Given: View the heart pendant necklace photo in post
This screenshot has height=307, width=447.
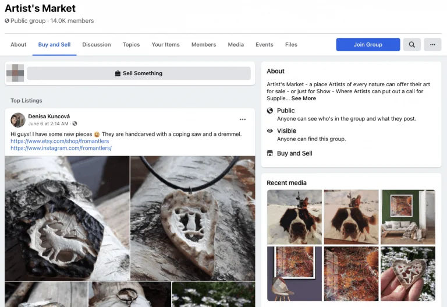Looking at the screenshot, I should point(193,218).
